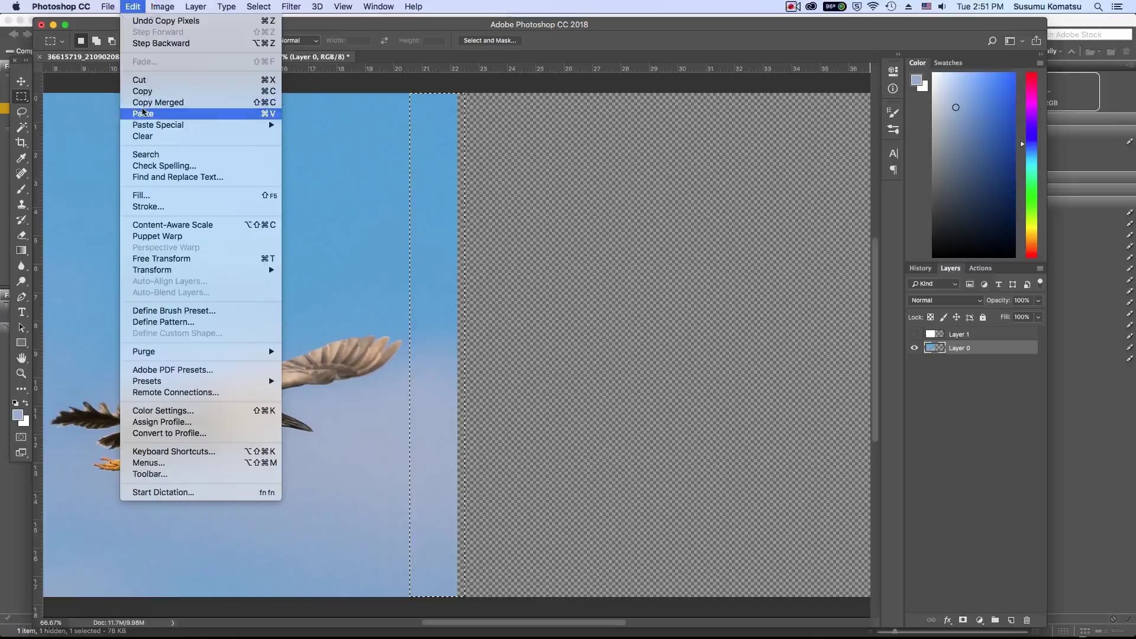Toggle pixel layers filter
Image resolution: width=1136 pixels, height=639 pixels.
[970, 284]
